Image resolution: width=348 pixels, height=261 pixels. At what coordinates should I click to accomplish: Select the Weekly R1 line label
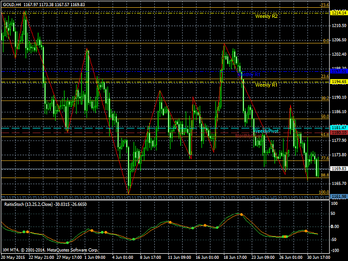tap(266, 85)
